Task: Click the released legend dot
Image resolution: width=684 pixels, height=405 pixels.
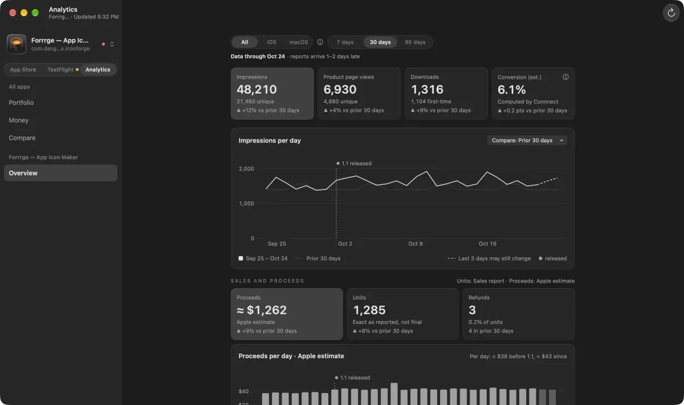Action: tap(540, 258)
